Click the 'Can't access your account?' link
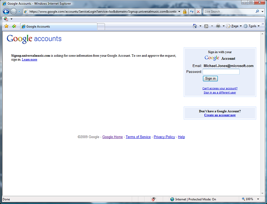267x204 pixels. pyautogui.click(x=220, y=88)
